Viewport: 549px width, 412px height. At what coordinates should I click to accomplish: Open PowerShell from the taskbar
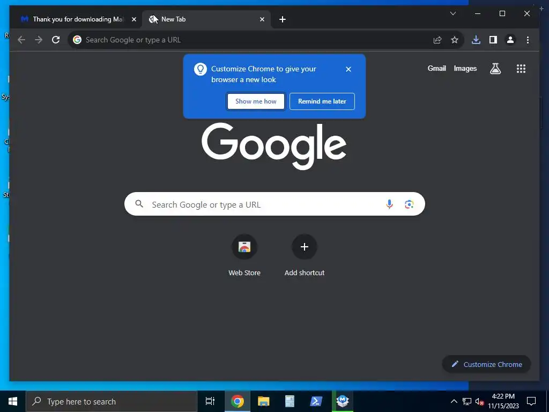(316, 401)
